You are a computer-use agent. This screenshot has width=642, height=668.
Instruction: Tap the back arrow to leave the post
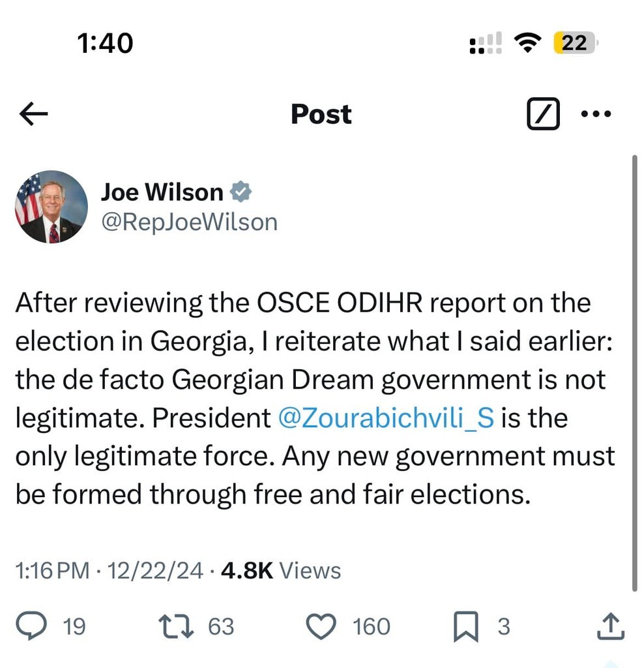33,113
